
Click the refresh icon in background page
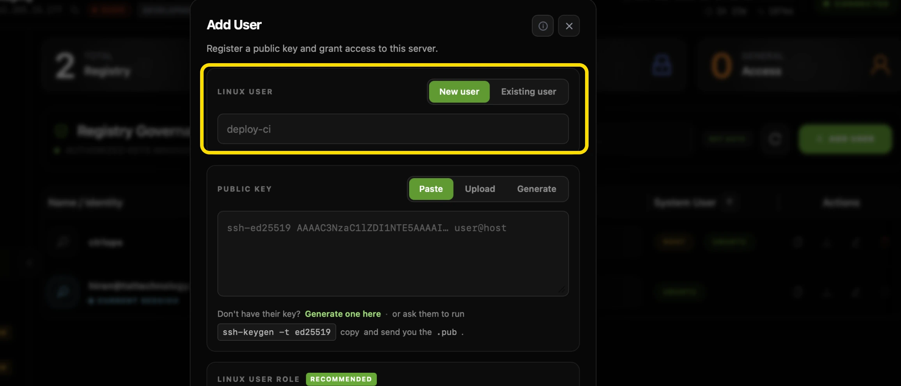click(775, 139)
